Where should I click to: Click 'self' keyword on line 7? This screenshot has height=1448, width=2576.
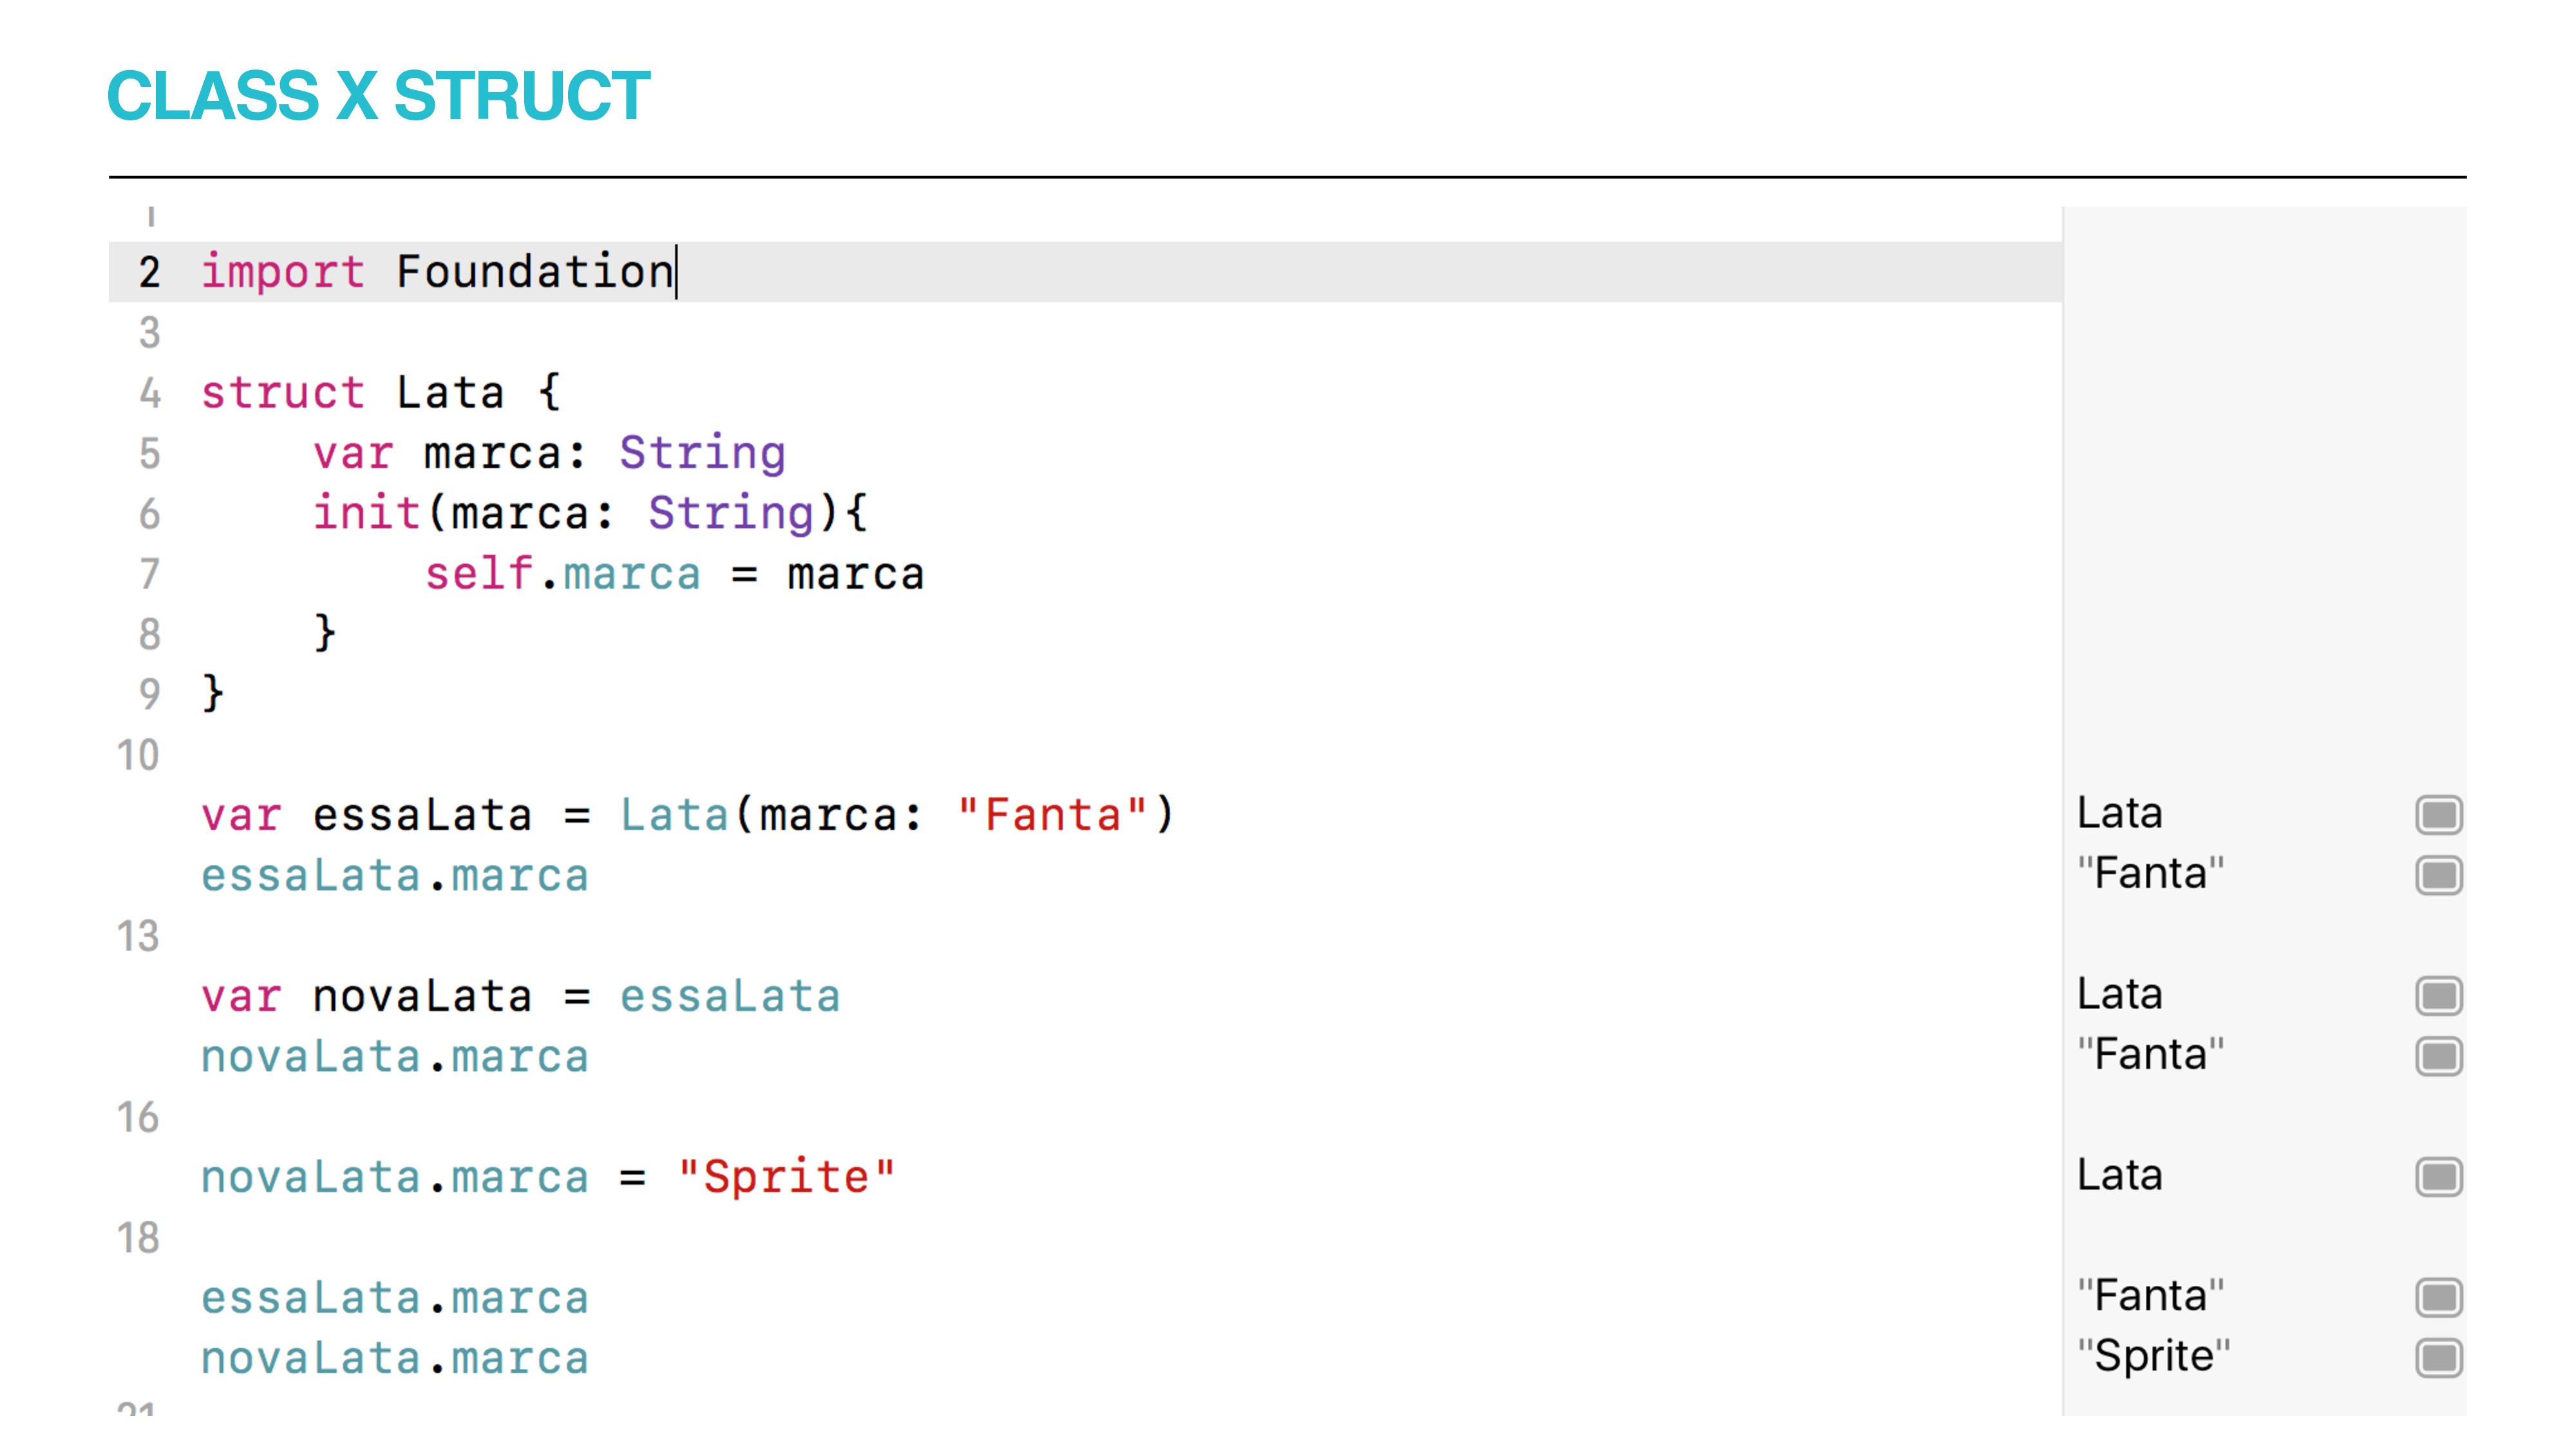(x=479, y=573)
